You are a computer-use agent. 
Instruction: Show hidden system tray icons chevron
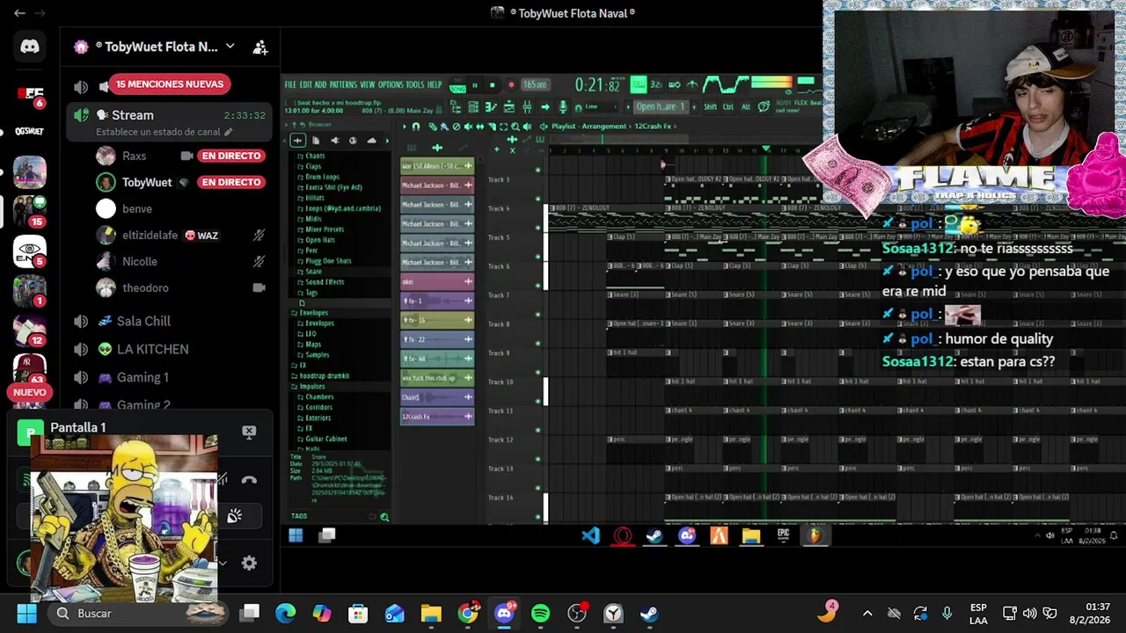pyautogui.click(x=867, y=614)
